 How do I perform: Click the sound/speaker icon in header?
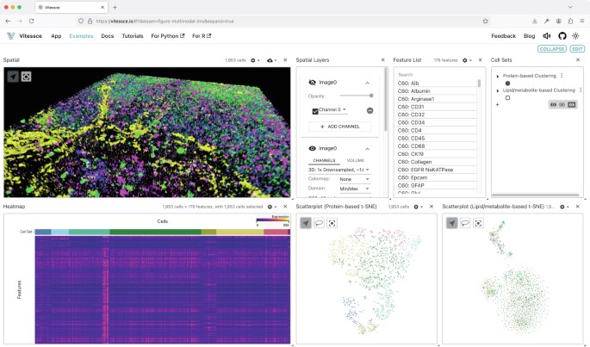(x=547, y=36)
